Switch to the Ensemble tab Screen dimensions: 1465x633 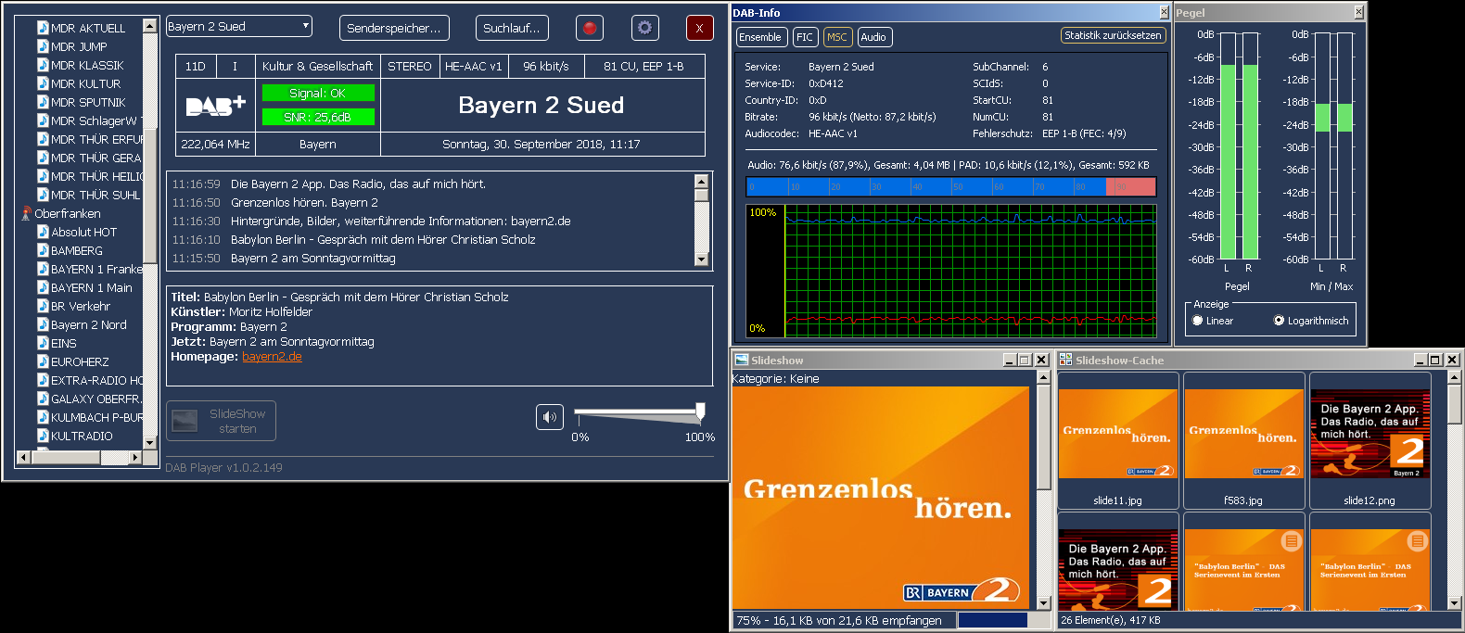pyautogui.click(x=760, y=37)
